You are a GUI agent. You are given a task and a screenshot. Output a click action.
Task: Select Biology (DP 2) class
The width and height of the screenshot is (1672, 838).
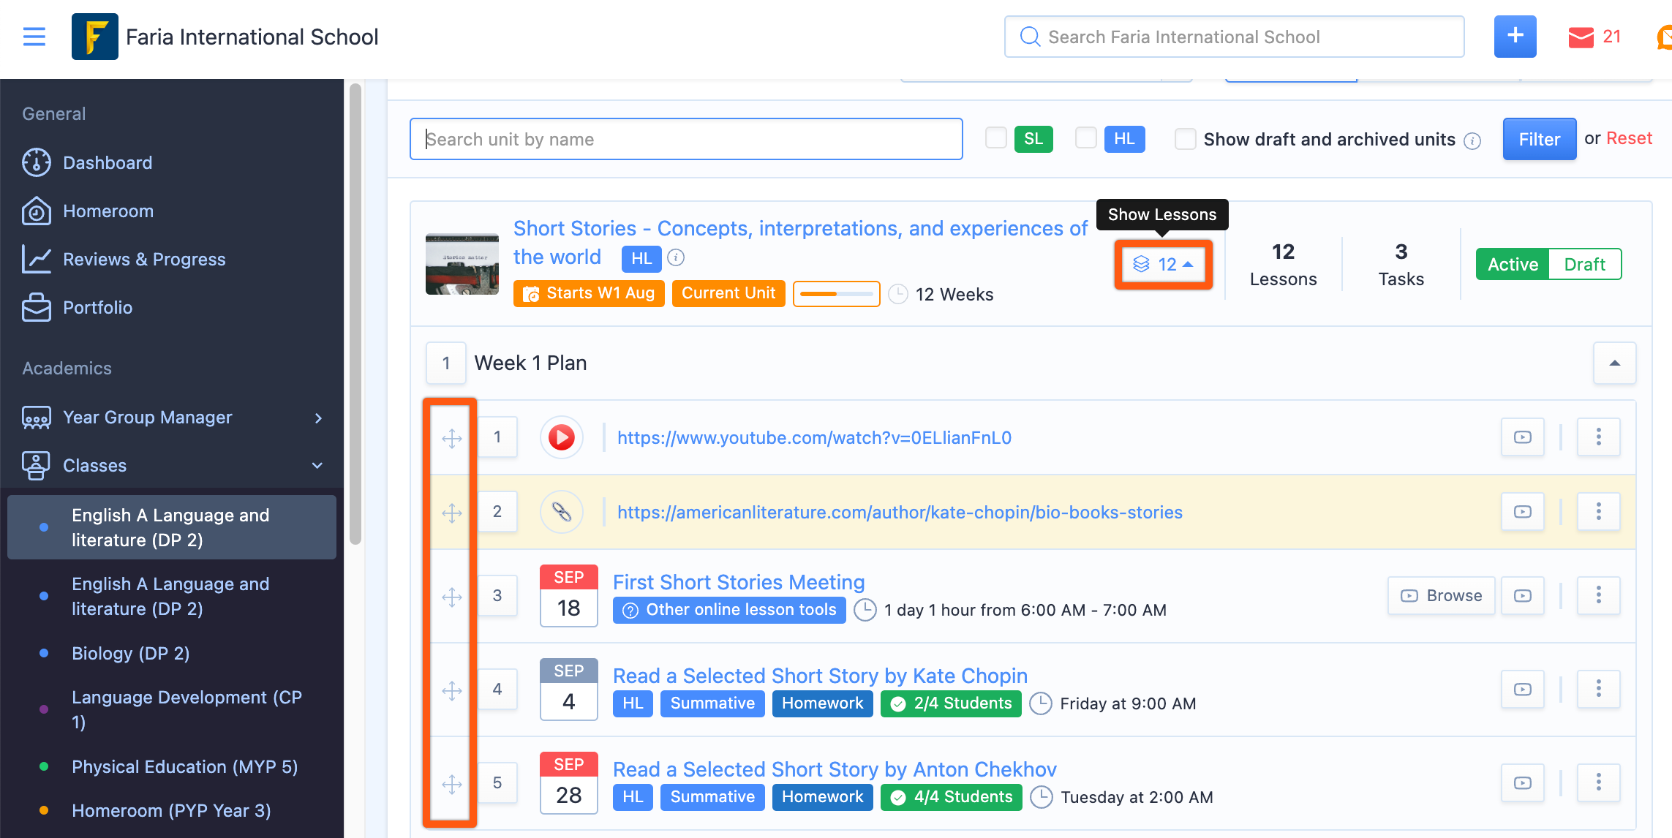pyautogui.click(x=130, y=653)
